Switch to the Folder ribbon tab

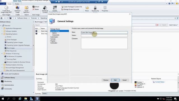pyautogui.click(x=17, y=4)
